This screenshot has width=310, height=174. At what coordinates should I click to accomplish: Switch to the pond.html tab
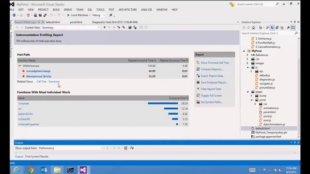pos(76,22)
